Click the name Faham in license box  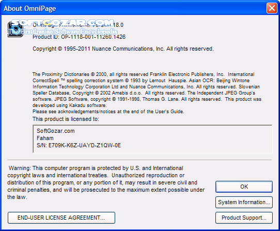[x=45, y=138]
